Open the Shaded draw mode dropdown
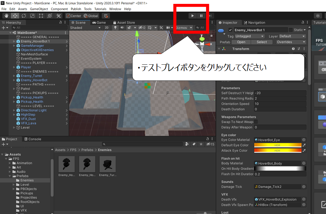The height and width of the screenshot is (214, 326). (85, 27)
